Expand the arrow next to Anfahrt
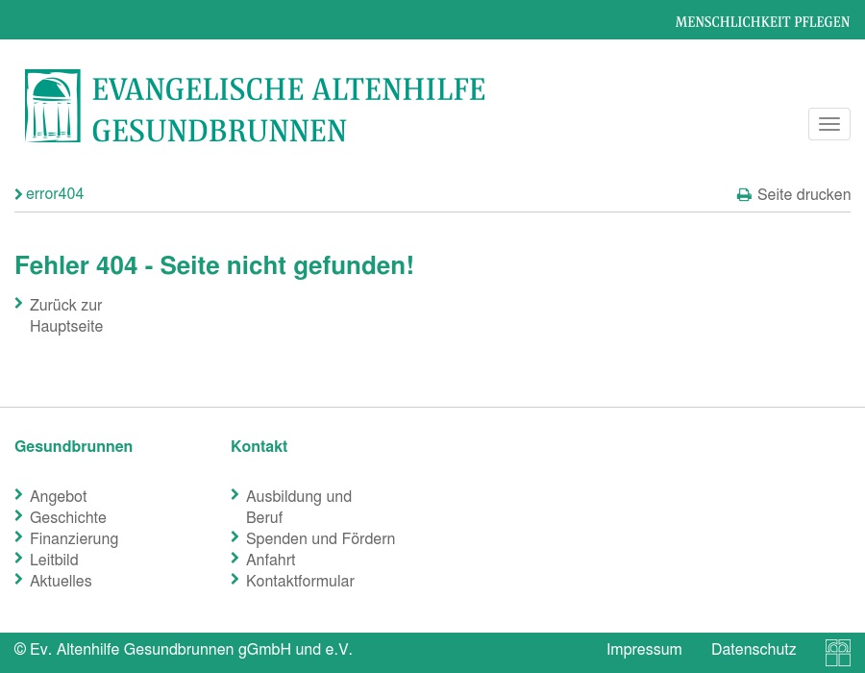865x673 pixels. (x=235, y=558)
